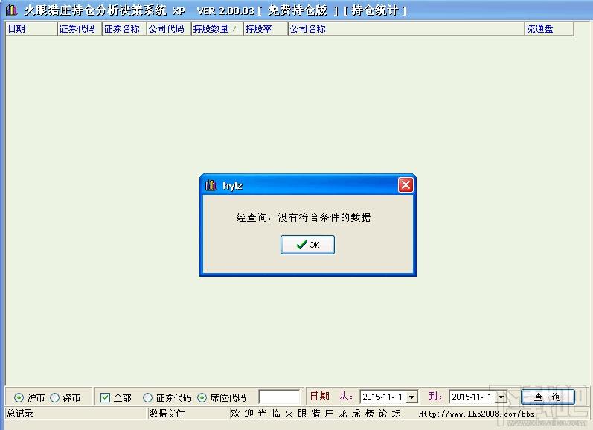The image size is (593, 430).
Task: Click the 欢迎光临火眼猎庄龙虎榜论坛 status text
Action: (315, 414)
